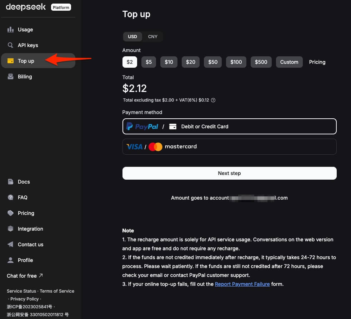The width and height of the screenshot is (351, 319).
Task: Click the Total excluding tax line
Action: pyautogui.click(x=166, y=100)
